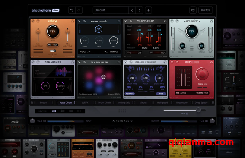Click the input gain knob at +0.0 dB

32,121
